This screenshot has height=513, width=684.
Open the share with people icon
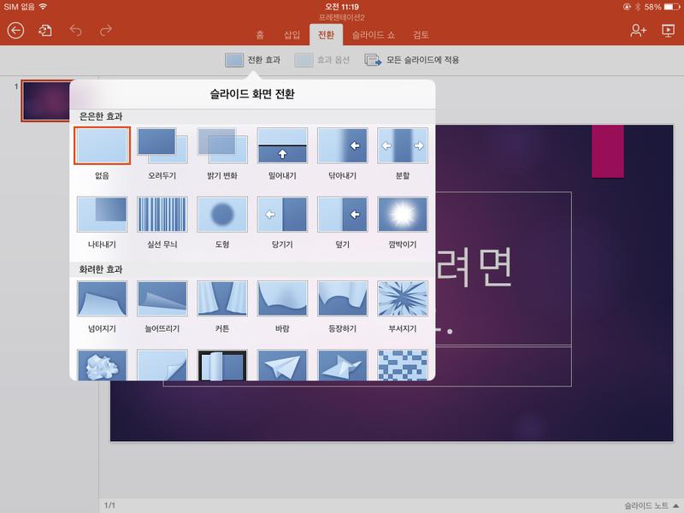point(638,31)
